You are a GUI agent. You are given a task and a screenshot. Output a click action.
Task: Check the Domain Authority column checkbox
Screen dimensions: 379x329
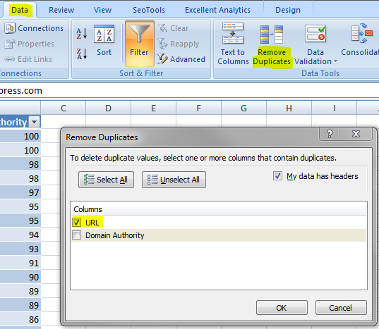77,235
